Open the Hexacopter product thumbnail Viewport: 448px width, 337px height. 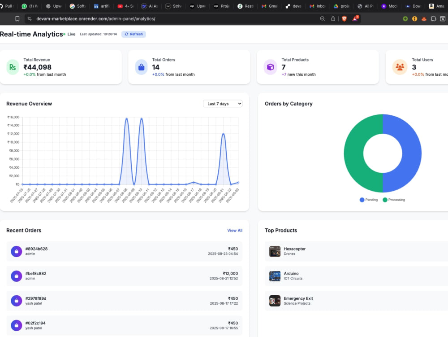click(275, 251)
